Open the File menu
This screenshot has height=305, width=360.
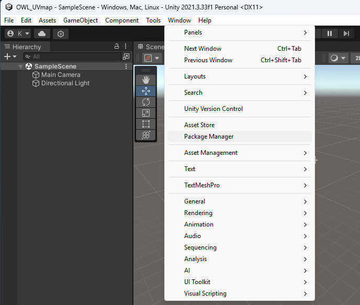9,20
